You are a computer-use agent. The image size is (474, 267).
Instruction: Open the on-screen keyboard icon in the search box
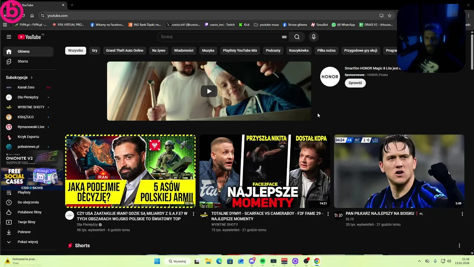point(284,37)
